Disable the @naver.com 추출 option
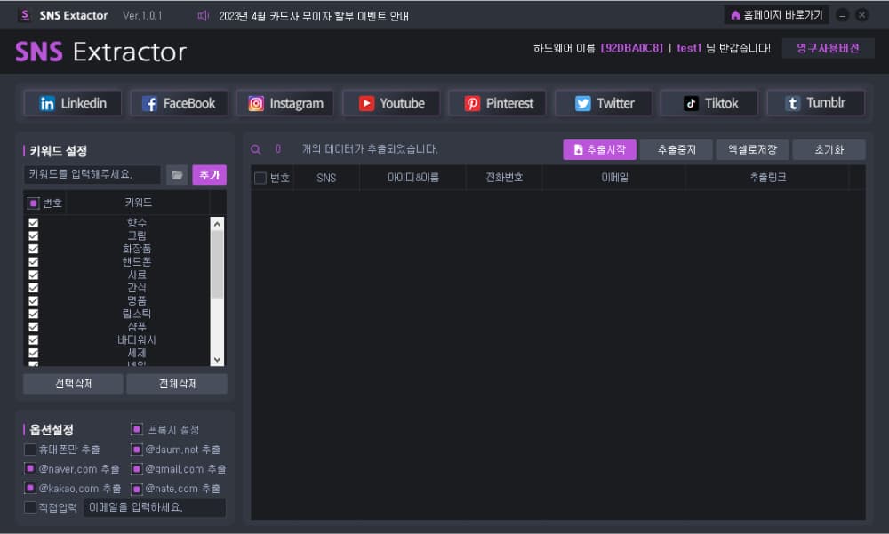 pos(30,469)
